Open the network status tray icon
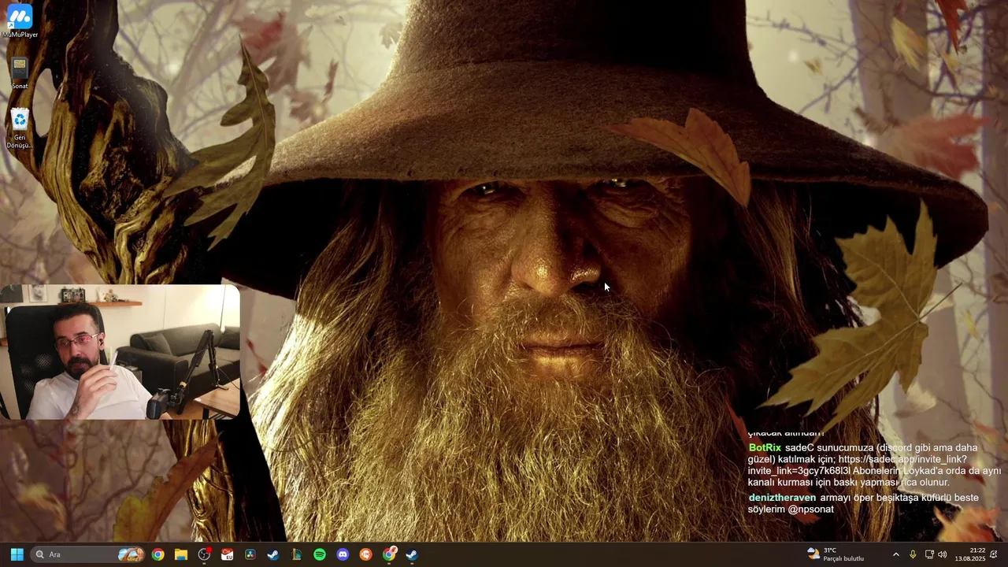The width and height of the screenshot is (1008, 567). 929,554
